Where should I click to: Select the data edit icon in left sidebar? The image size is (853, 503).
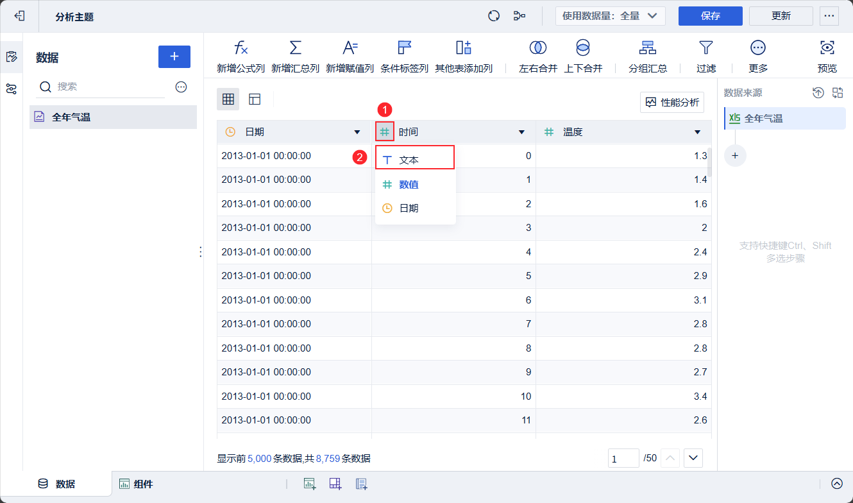(x=11, y=57)
